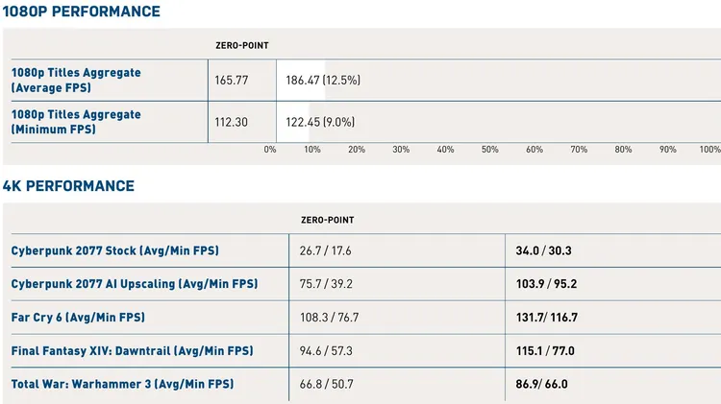
Task: Select Total War: Warhammer 3 row label
Action: coord(122,384)
